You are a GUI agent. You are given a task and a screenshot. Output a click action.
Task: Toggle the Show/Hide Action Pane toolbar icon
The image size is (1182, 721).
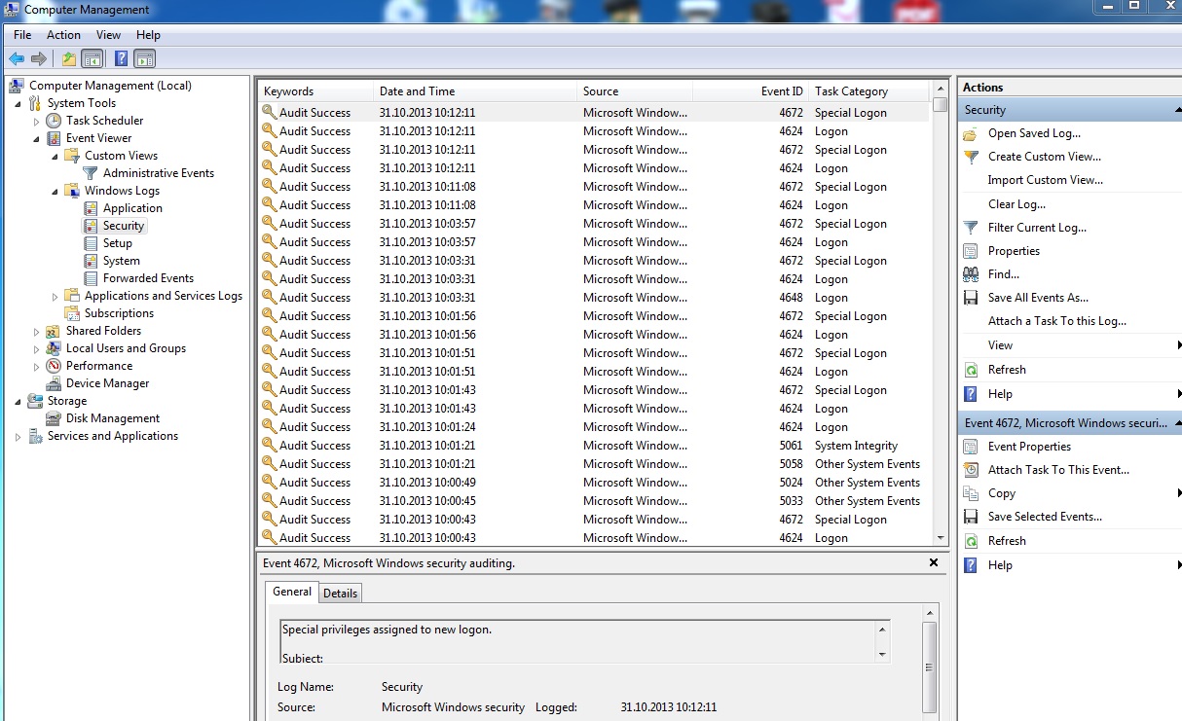pyautogui.click(x=144, y=59)
